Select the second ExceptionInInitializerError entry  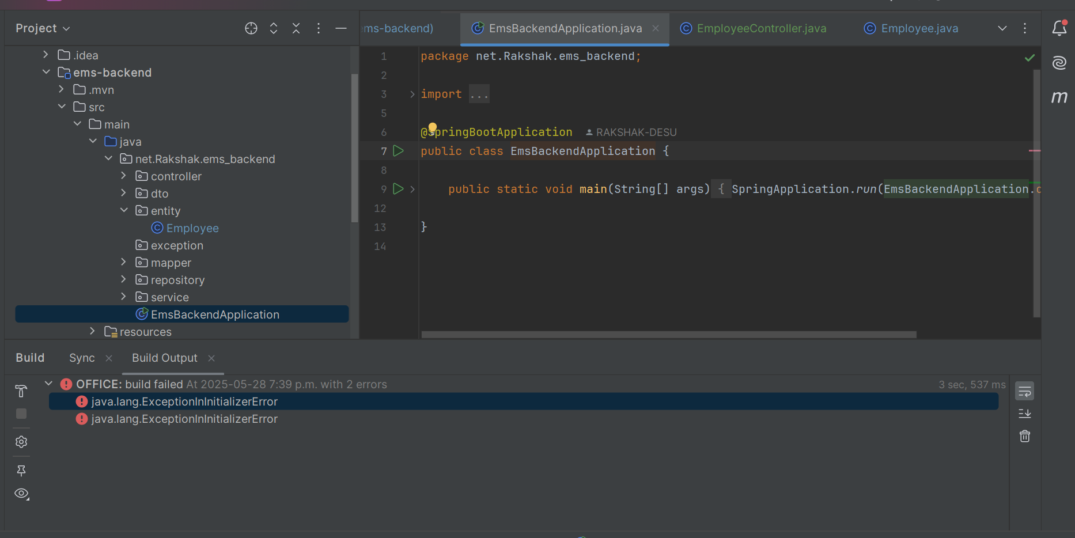coord(184,419)
